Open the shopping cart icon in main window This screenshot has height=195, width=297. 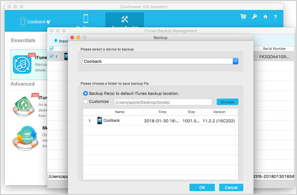[x=243, y=17]
